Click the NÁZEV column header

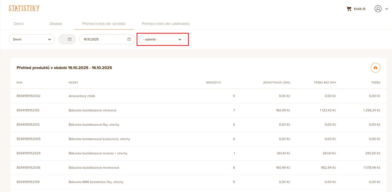coord(73,83)
